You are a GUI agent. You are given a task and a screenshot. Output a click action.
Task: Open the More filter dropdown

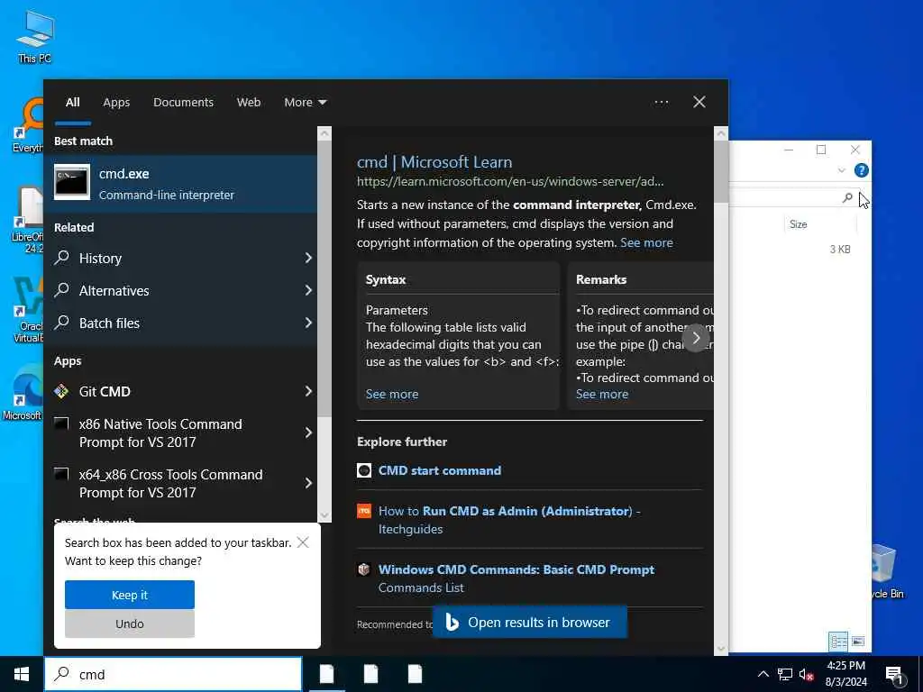pos(305,103)
